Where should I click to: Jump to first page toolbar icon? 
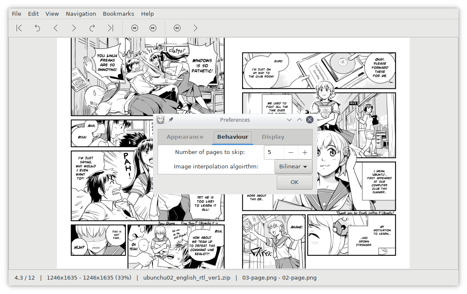pyautogui.click(x=19, y=28)
